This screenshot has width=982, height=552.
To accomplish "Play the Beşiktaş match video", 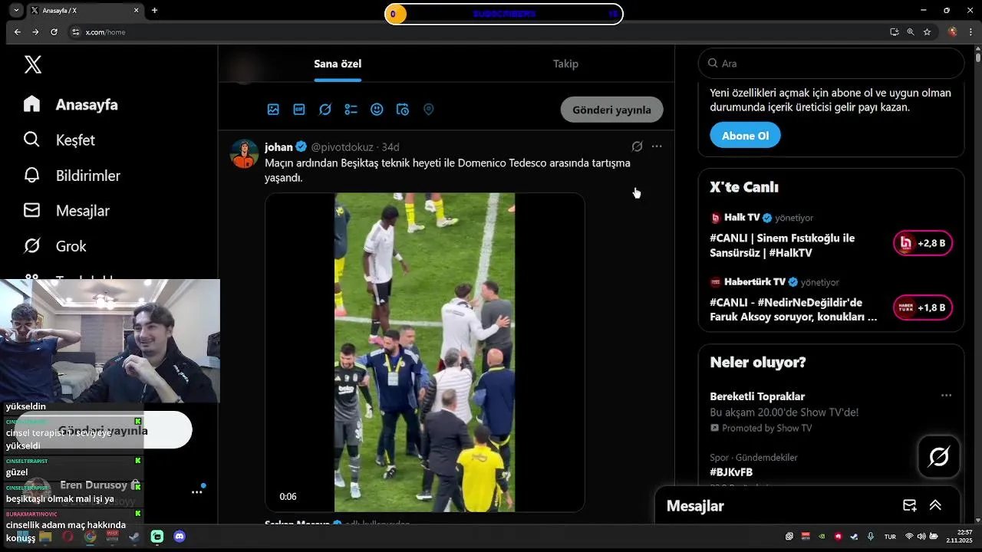I will tap(425, 353).
